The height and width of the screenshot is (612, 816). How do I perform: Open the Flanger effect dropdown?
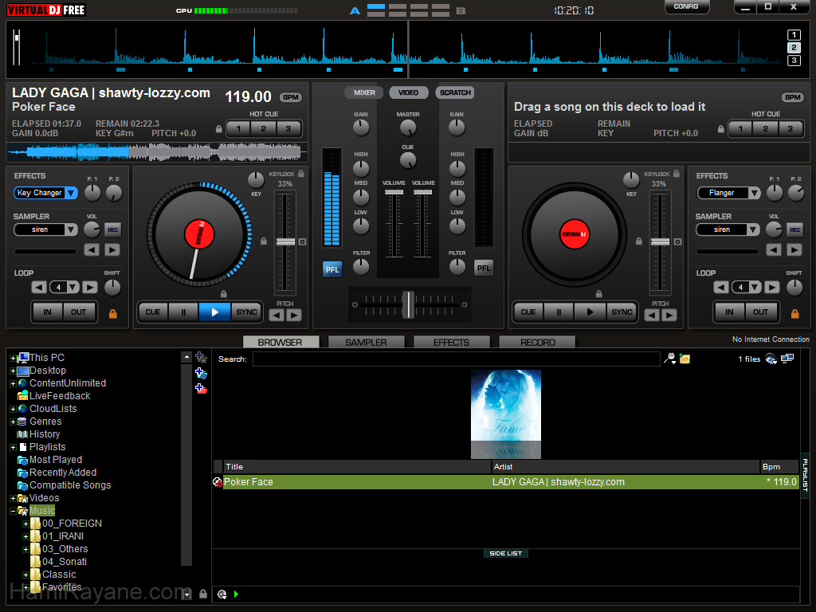(x=754, y=193)
